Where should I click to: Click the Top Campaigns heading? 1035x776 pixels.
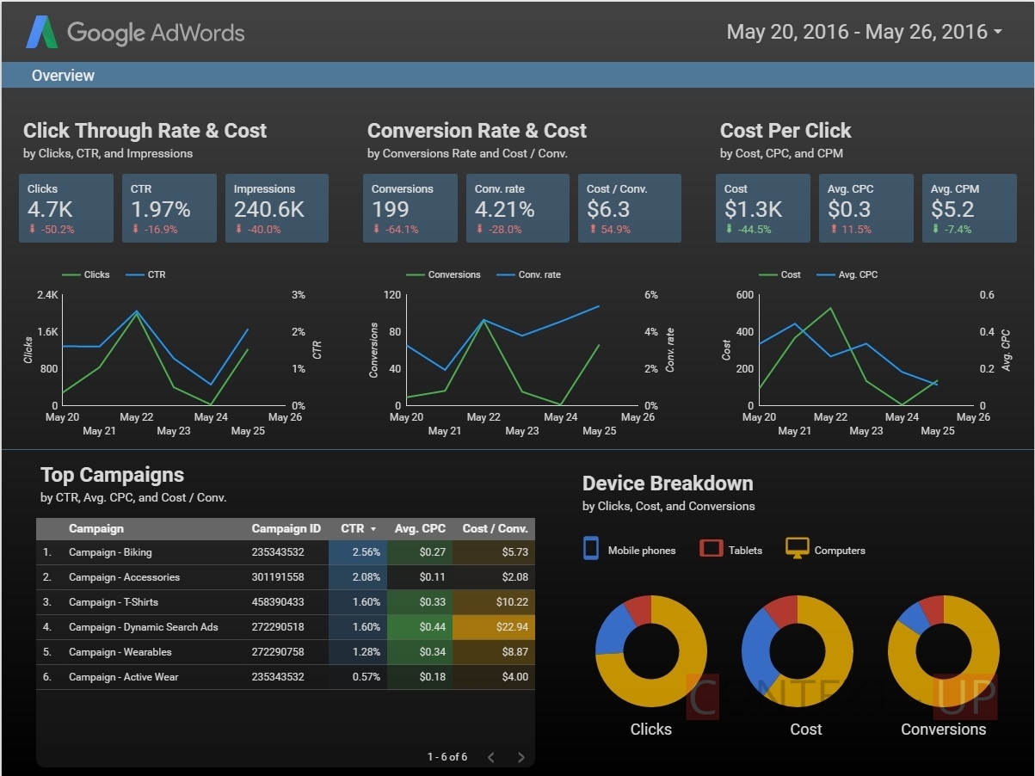coord(112,475)
